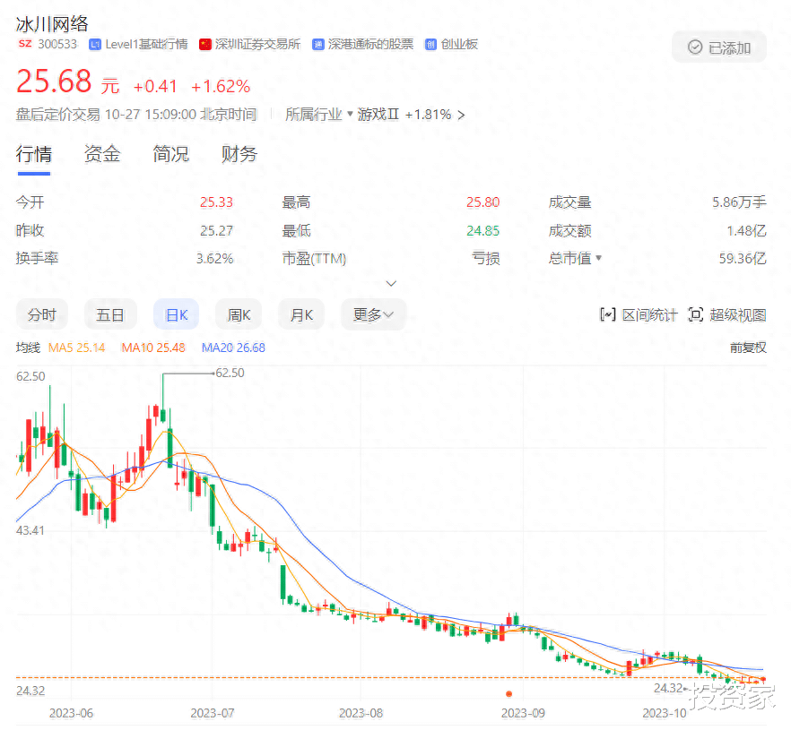Switch to the 资金 tab
Image resolution: width=791 pixels, height=730 pixels.
click(102, 154)
